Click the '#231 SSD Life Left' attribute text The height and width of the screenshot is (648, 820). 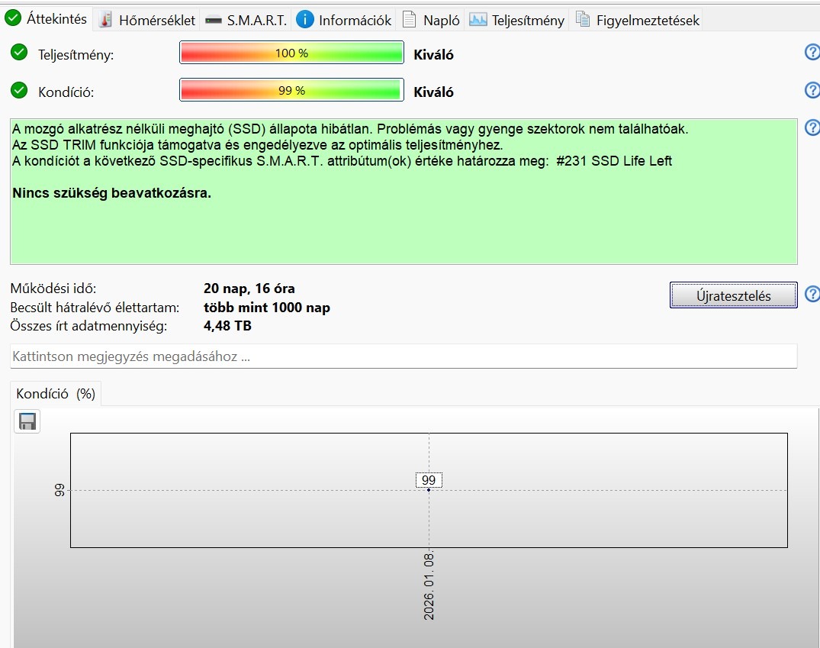click(614, 161)
